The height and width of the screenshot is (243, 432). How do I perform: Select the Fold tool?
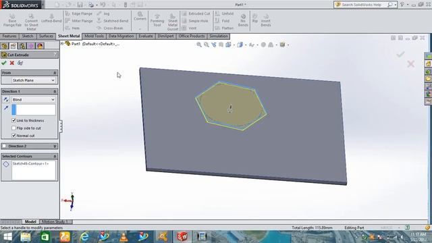point(222,21)
